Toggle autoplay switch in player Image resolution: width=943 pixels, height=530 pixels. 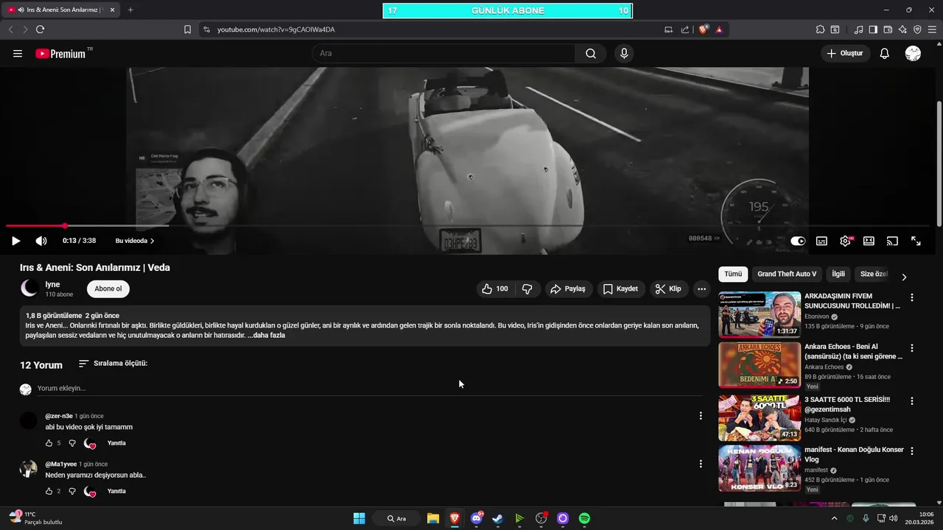[x=798, y=241]
